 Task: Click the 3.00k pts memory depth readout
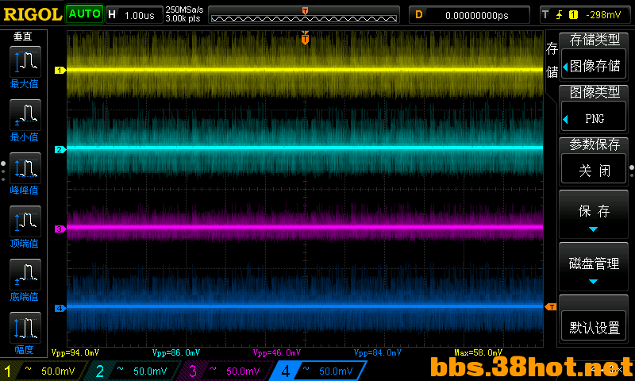coord(183,18)
